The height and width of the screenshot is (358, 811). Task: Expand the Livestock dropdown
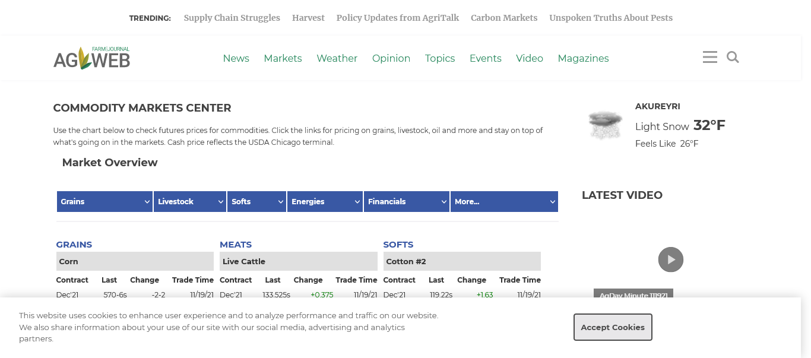(x=190, y=201)
